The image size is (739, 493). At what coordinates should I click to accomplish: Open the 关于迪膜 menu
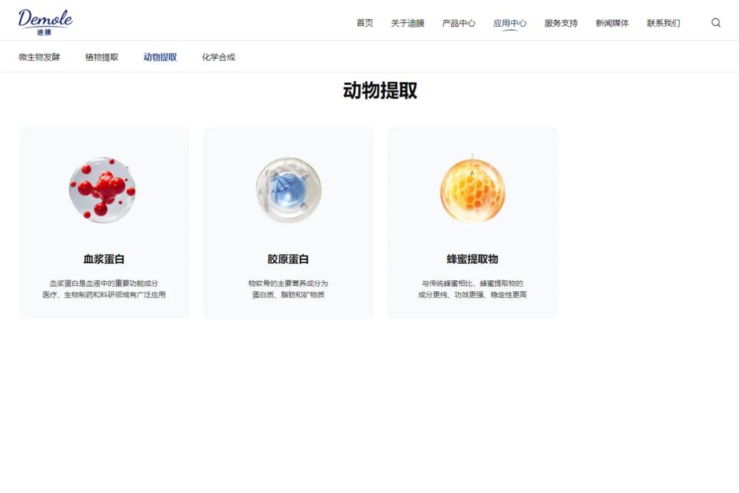point(407,23)
